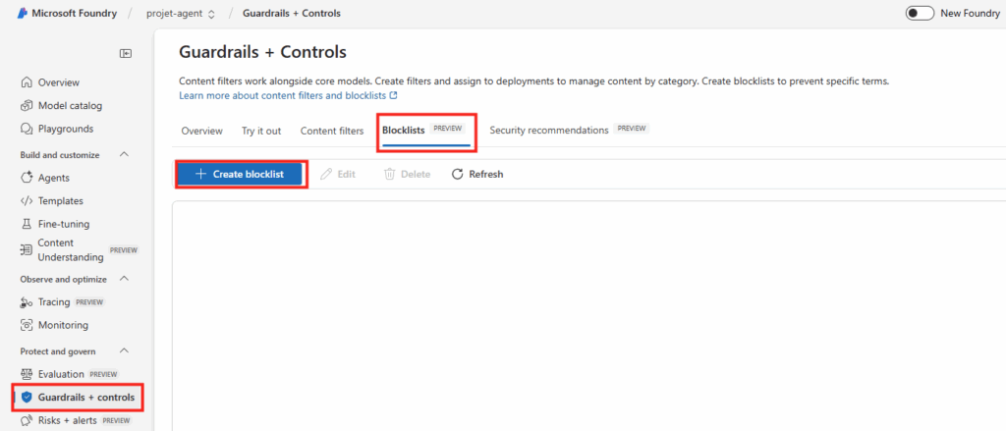
Task: Open the Model catalog page
Action: click(70, 105)
